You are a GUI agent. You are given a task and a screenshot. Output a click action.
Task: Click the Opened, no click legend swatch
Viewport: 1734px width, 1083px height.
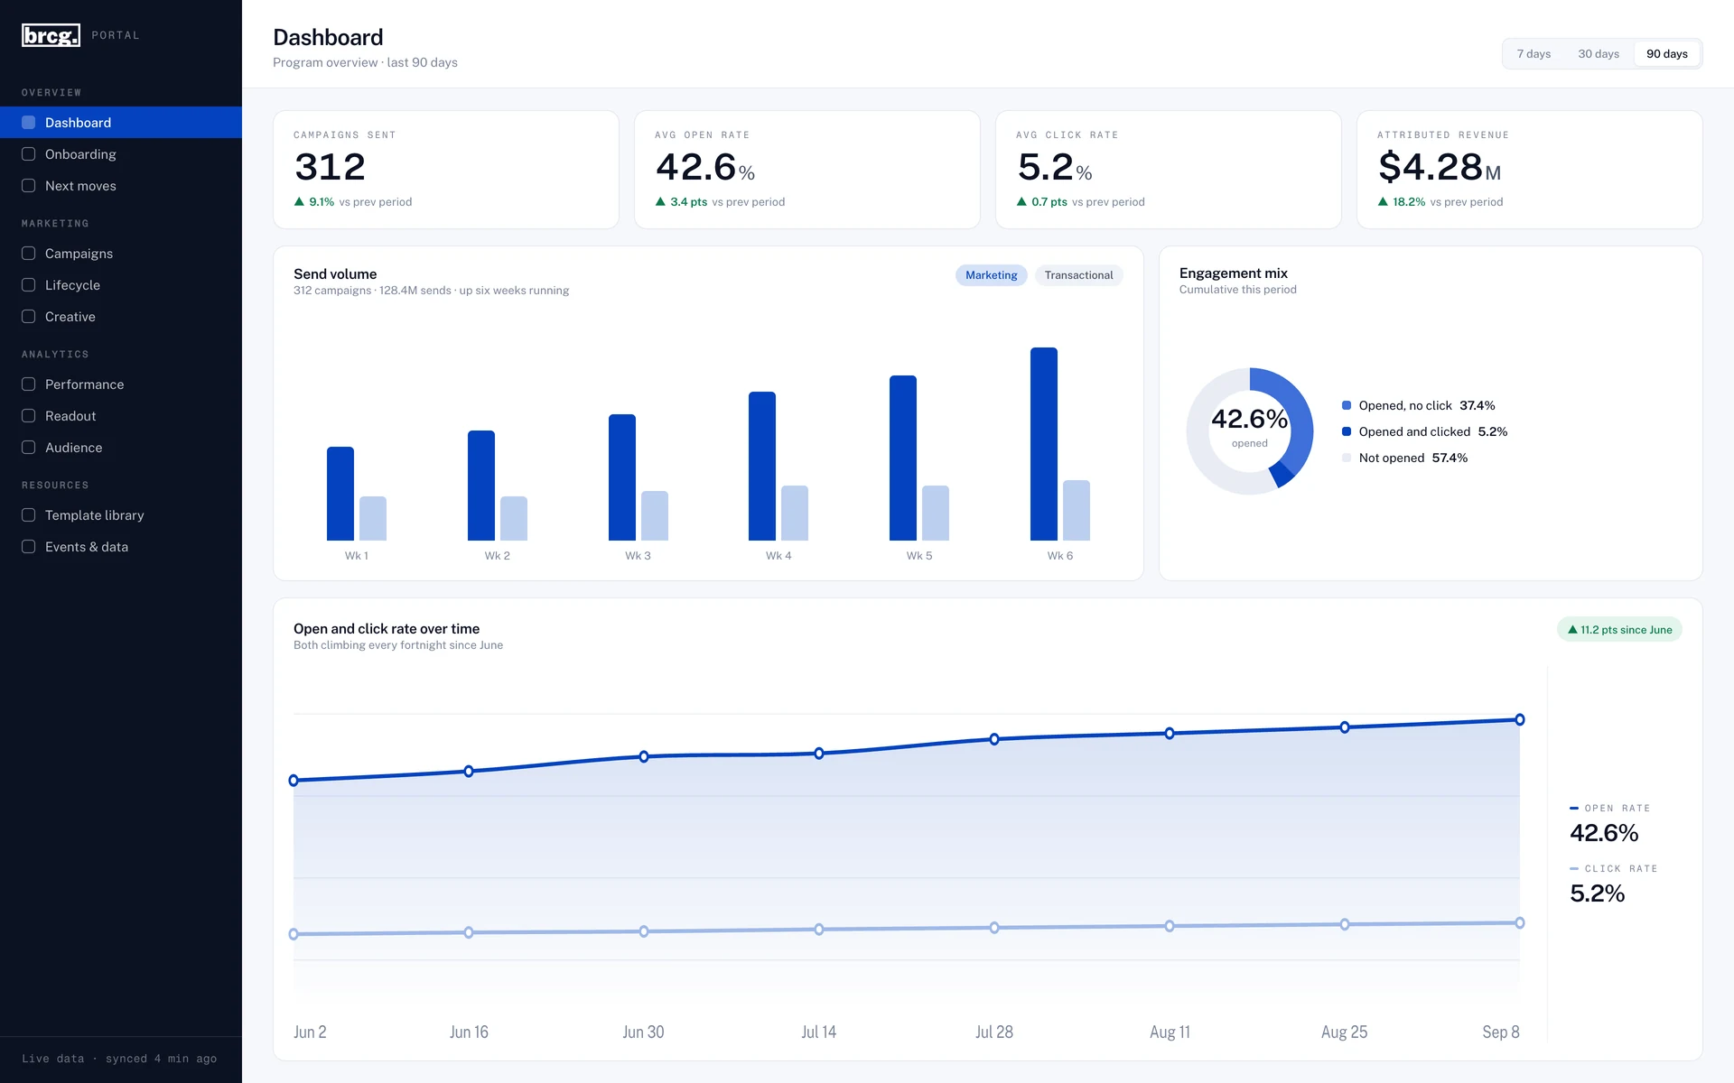[x=1347, y=406]
